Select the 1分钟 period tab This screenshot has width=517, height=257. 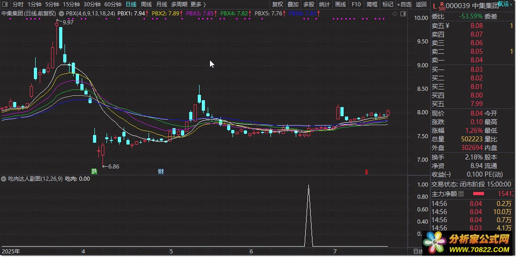click(34, 4)
